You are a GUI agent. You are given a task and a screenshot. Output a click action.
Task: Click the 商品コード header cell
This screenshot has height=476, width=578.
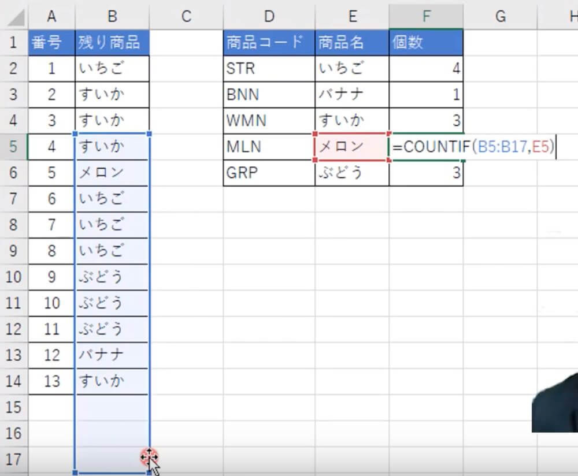click(x=269, y=42)
